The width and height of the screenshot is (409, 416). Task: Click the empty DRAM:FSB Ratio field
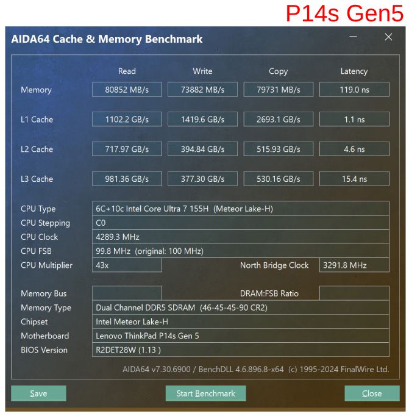(354, 293)
